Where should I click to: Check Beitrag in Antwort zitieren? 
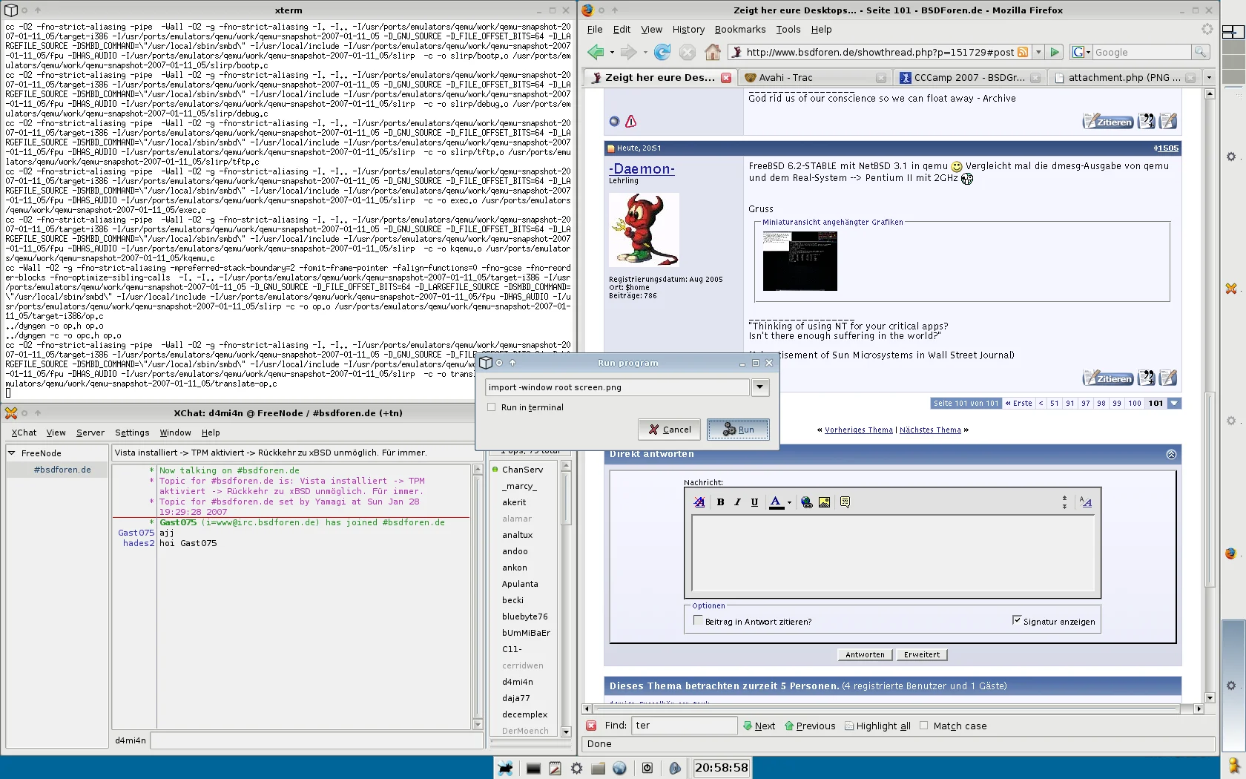[x=698, y=621]
